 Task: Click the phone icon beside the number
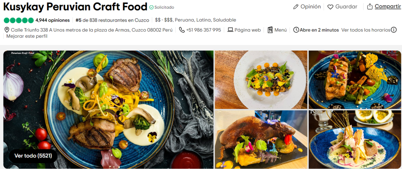182,30
